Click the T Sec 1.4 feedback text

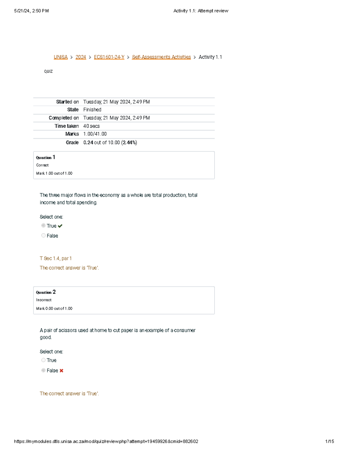tap(56, 258)
